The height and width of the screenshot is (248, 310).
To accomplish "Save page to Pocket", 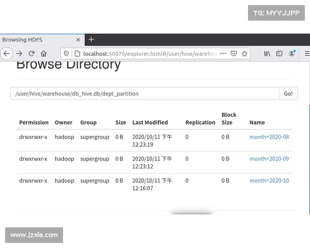I will tap(234, 53).
